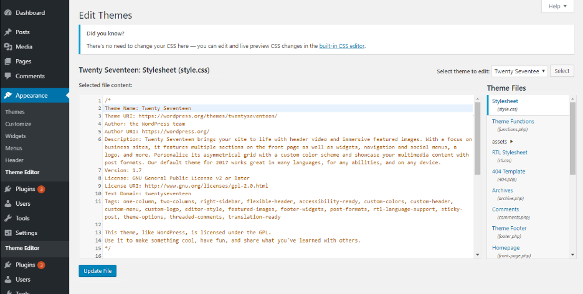The height and width of the screenshot is (294, 583).
Task: Click the opening '/*' comment on line 1
Action: pyautogui.click(x=108, y=101)
